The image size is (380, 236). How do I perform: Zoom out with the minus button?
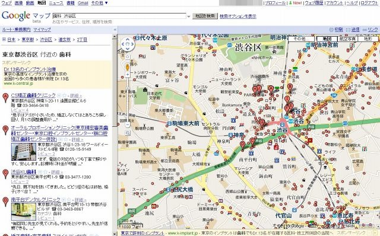point(128,125)
